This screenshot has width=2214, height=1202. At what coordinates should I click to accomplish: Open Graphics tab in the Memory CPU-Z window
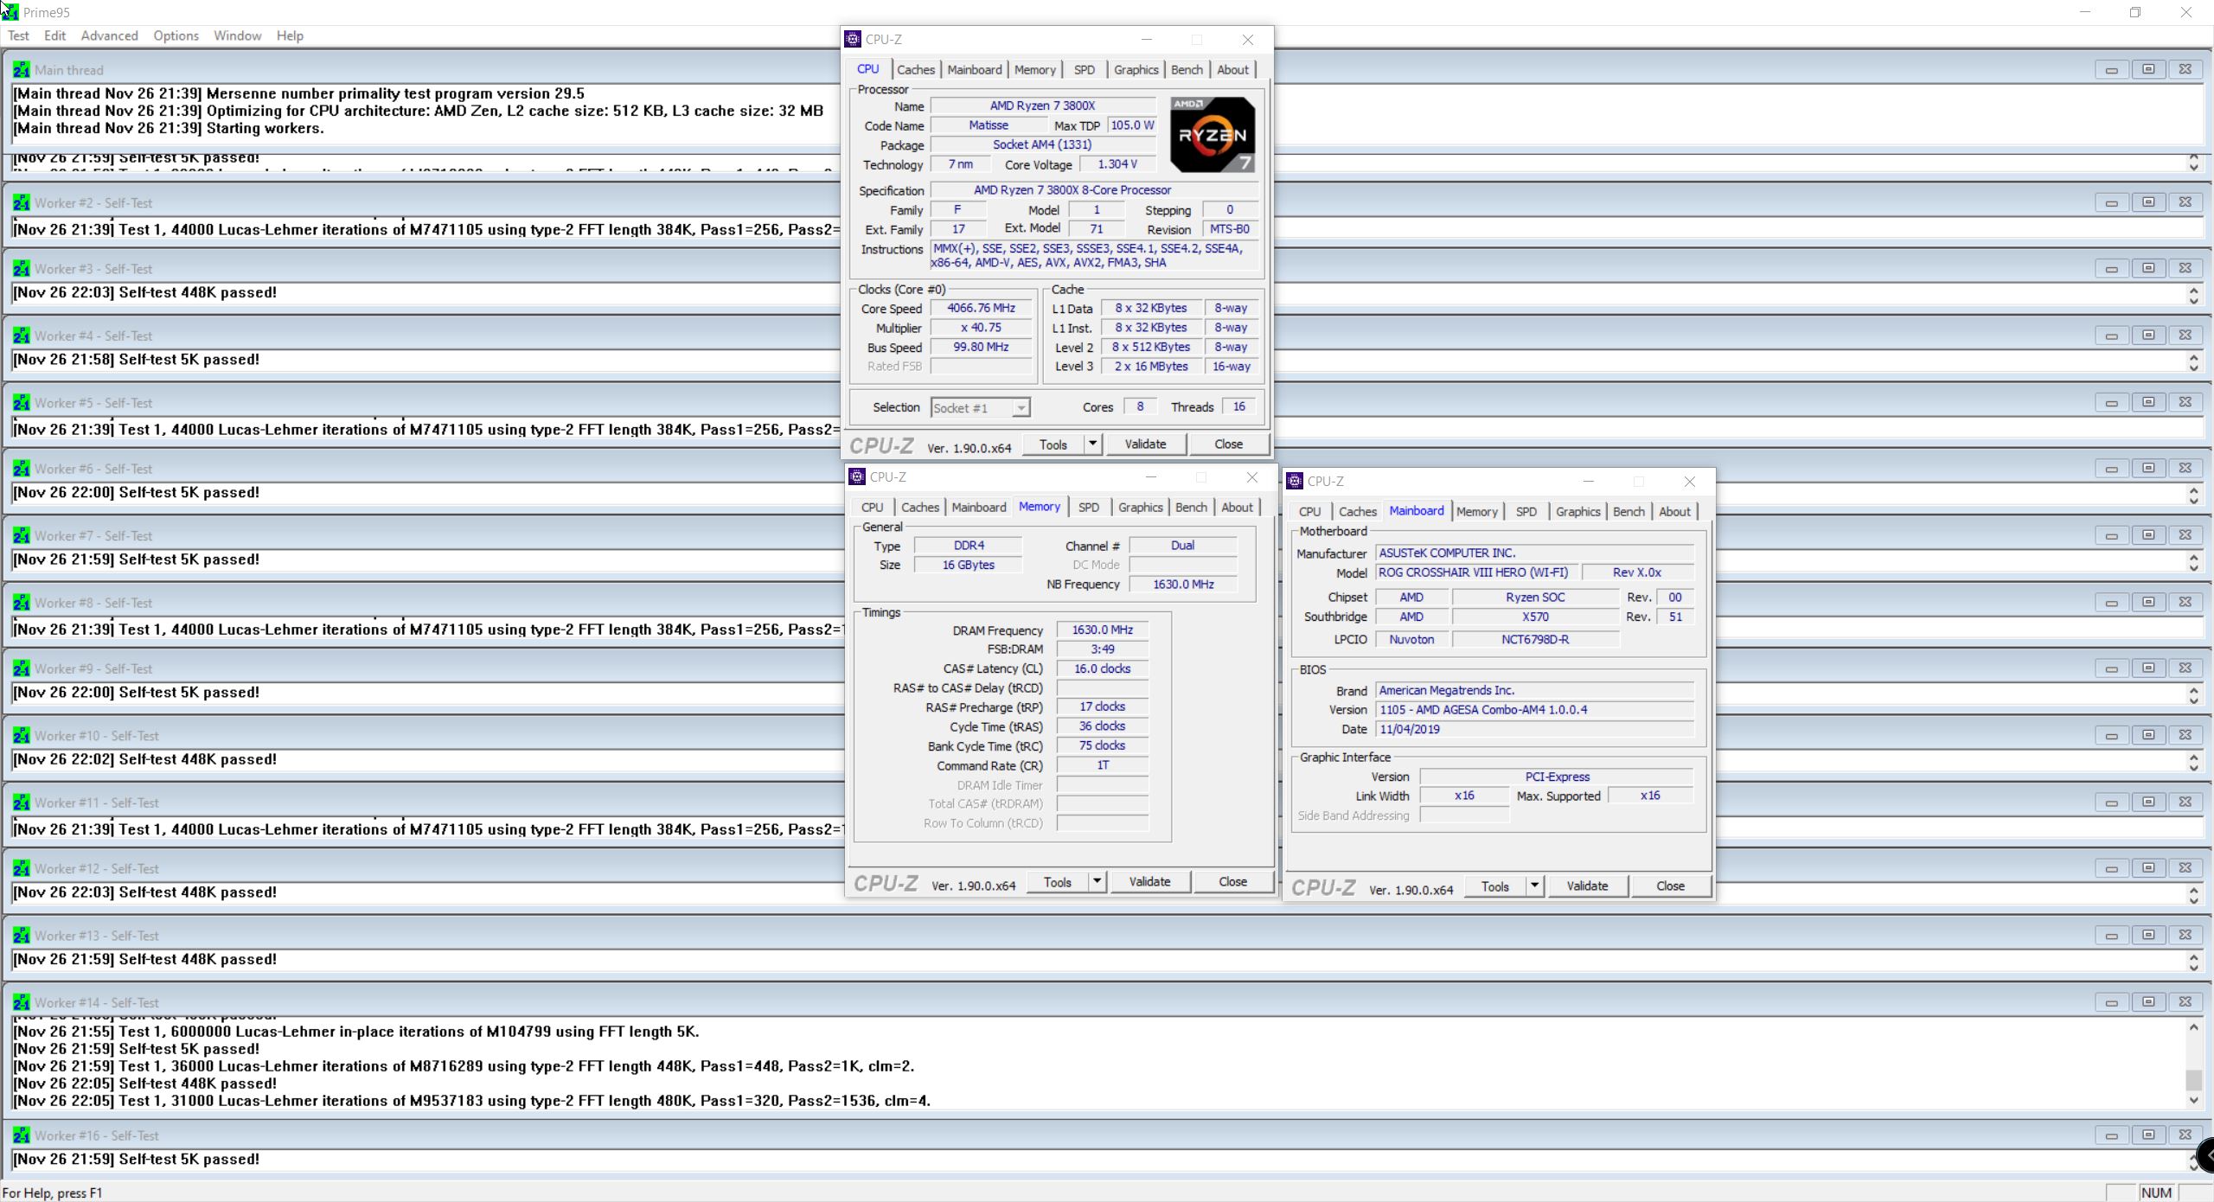(x=1140, y=508)
